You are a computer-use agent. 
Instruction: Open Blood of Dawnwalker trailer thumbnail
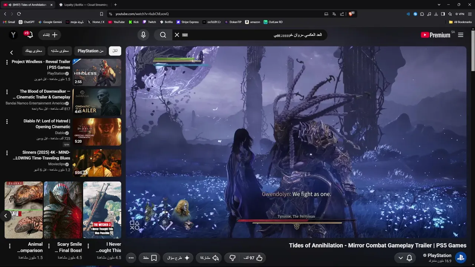(x=97, y=102)
